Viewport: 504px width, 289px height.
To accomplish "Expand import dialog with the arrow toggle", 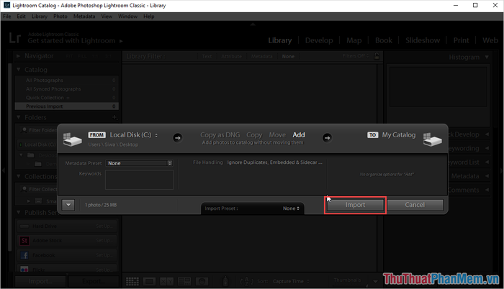I will (68, 205).
